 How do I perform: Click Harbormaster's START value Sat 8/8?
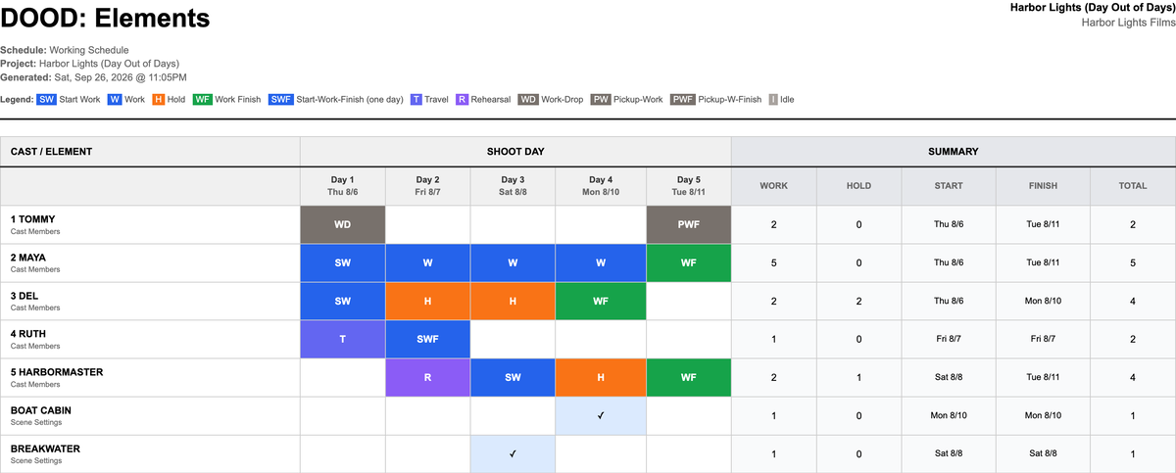pos(949,377)
